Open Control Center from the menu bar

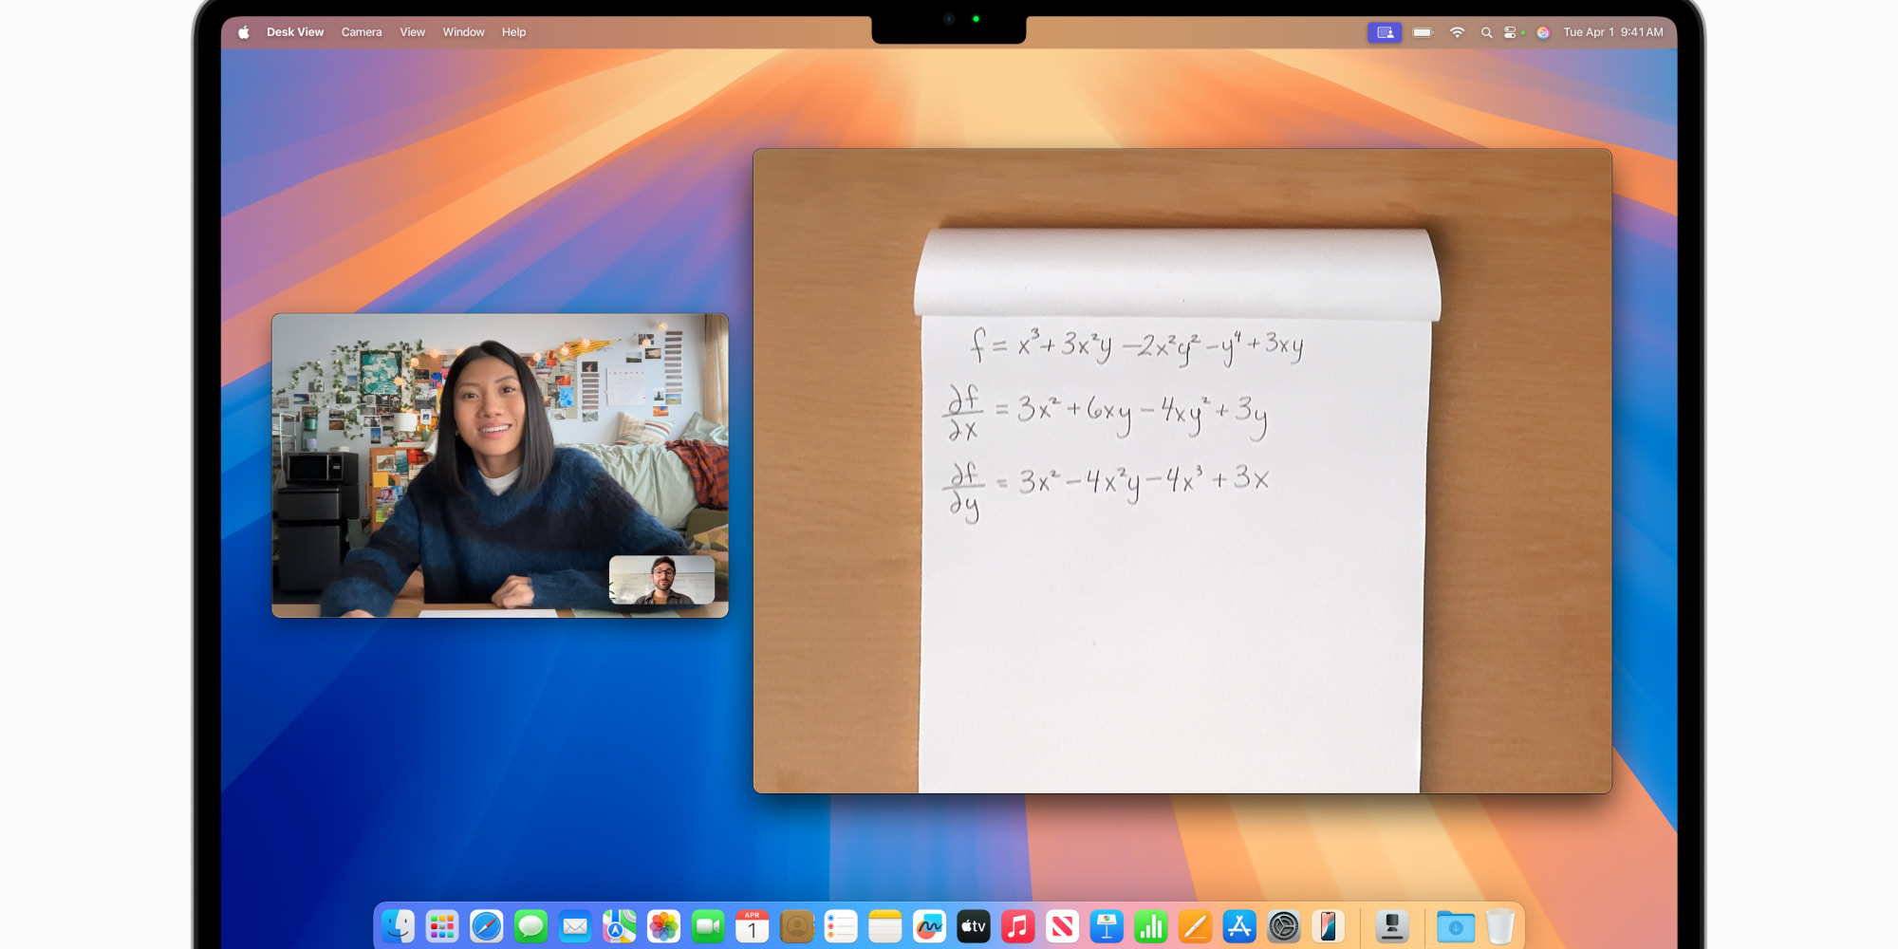tap(1511, 32)
